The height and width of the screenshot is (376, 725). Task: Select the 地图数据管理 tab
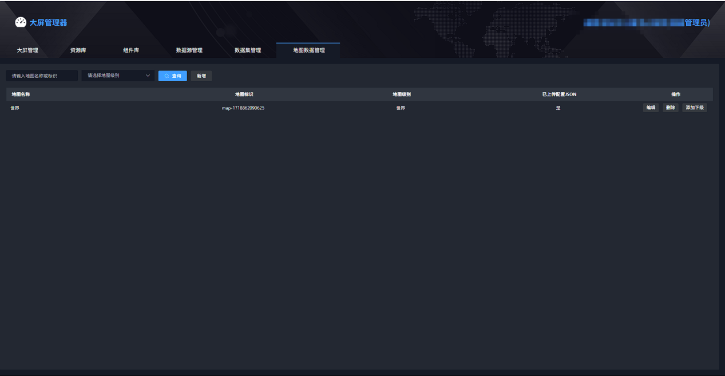[x=308, y=50]
